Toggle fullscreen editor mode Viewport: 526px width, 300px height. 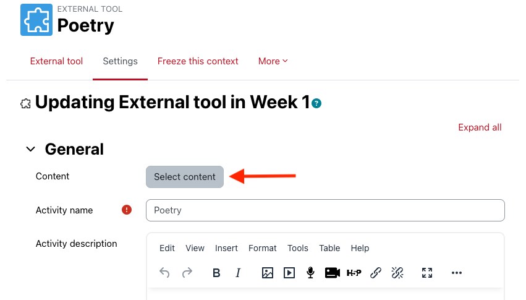click(x=426, y=273)
